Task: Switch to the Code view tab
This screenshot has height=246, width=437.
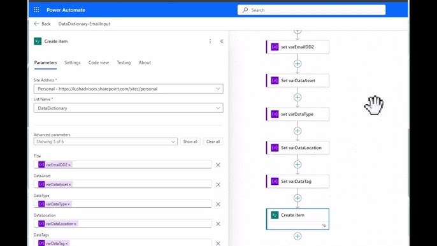Action: point(99,62)
